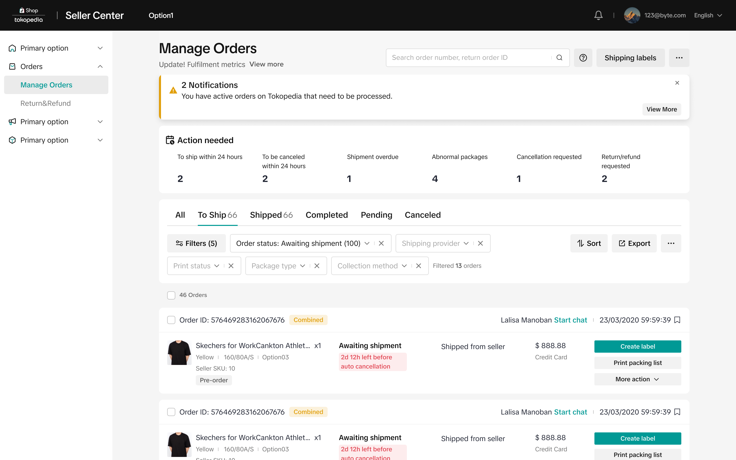This screenshot has width=736, height=460.
Task: Check the 46 Orders select-all checkbox
Action: point(171,295)
